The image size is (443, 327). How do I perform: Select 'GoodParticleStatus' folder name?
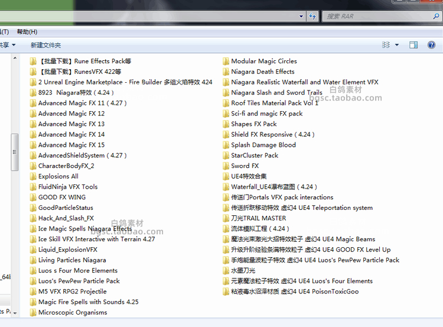(66, 208)
